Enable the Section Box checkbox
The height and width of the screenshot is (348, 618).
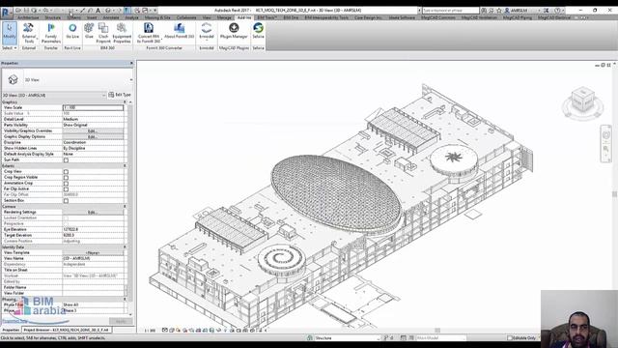pos(66,201)
